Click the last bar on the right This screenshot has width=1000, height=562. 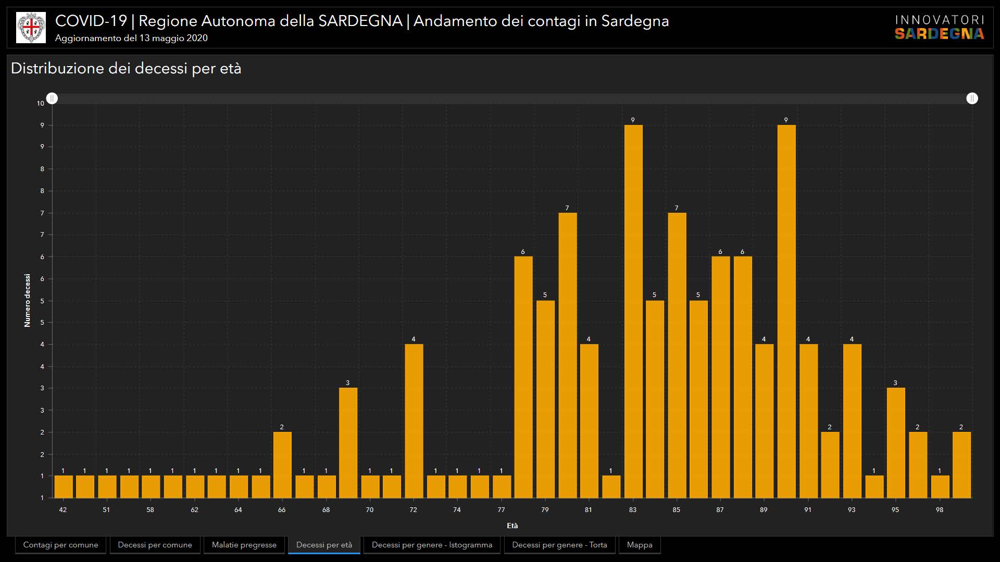961,465
